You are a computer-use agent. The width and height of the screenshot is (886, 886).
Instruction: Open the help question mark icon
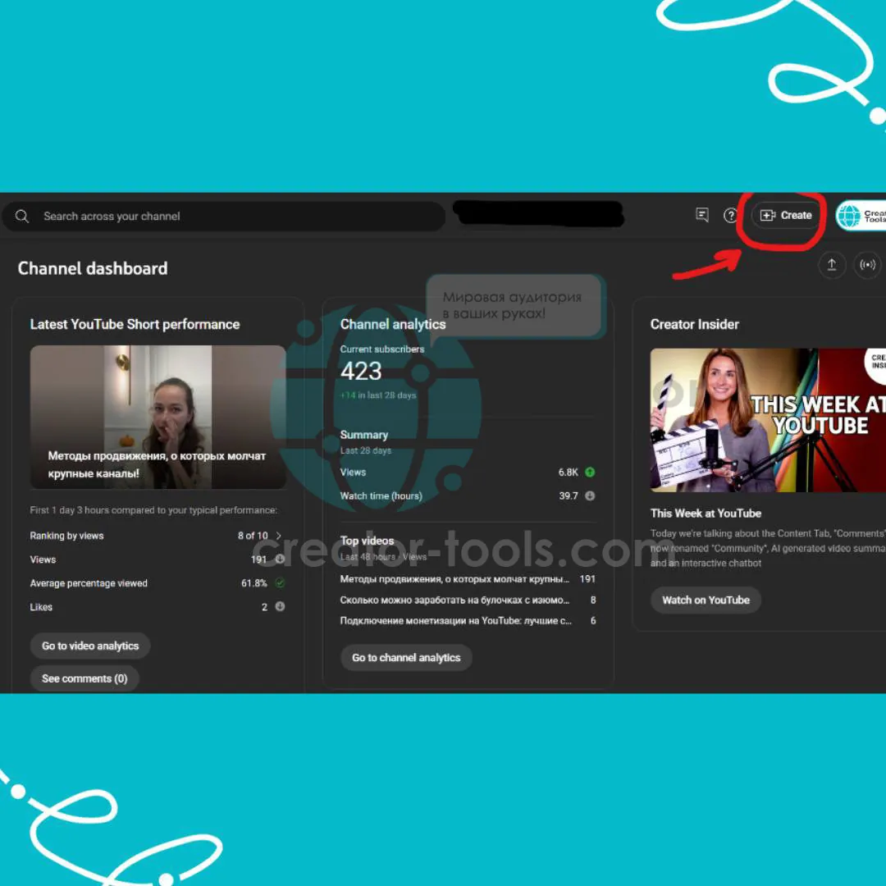point(731,215)
